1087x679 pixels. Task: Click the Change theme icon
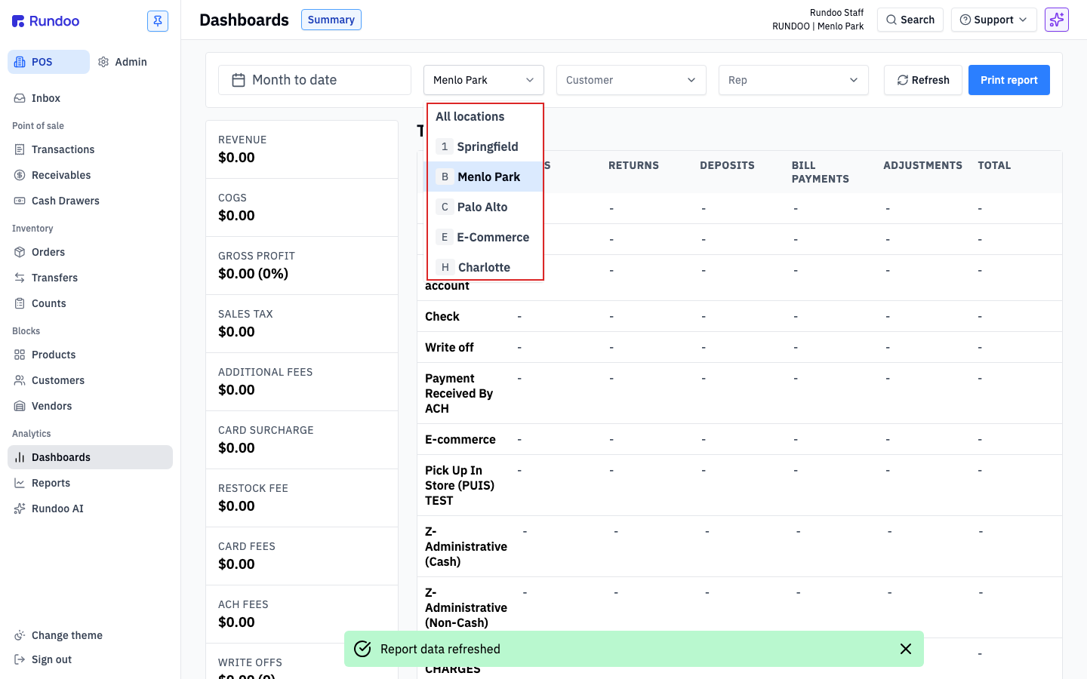20,635
